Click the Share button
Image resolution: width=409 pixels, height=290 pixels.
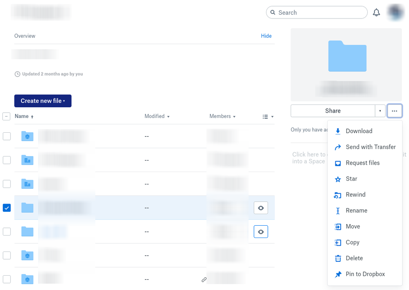[332, 111]
